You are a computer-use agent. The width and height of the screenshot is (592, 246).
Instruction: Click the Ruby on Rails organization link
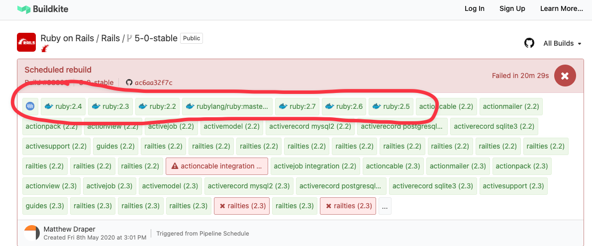[67, 38]
